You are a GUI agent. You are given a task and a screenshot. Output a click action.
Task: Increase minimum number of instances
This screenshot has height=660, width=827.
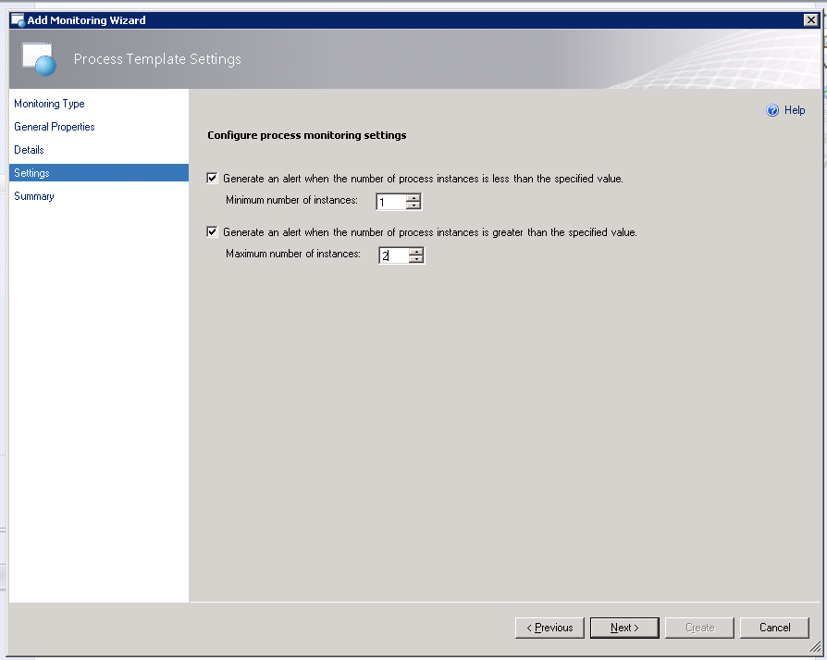[x=413, y=198]
